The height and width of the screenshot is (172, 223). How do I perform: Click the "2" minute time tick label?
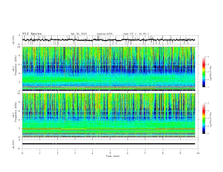coord(57,153)
